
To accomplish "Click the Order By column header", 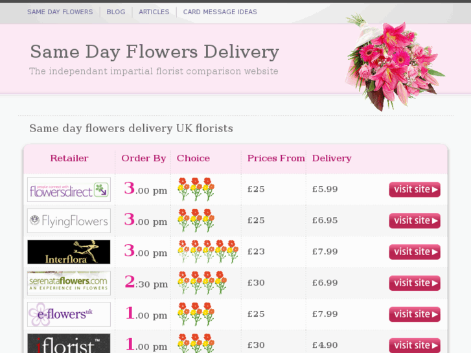I will pos(144,158).
